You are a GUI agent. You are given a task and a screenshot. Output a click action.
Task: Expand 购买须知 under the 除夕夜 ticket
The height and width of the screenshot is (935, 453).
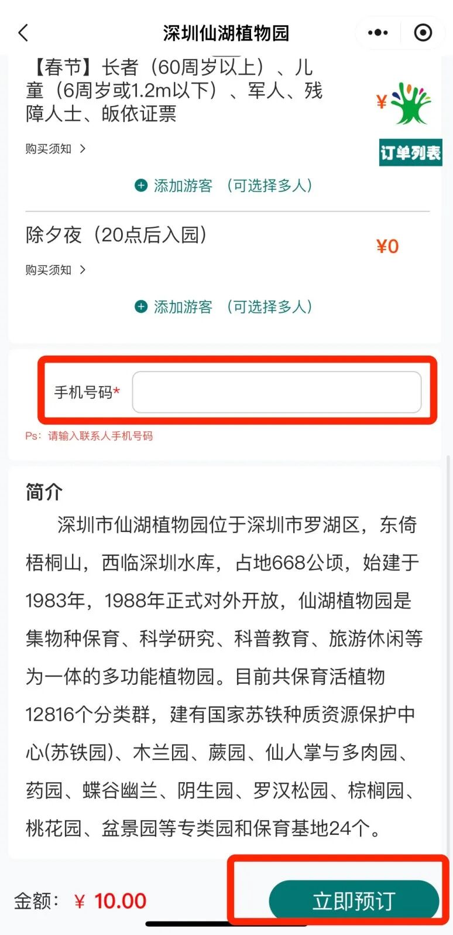(56, 270)
